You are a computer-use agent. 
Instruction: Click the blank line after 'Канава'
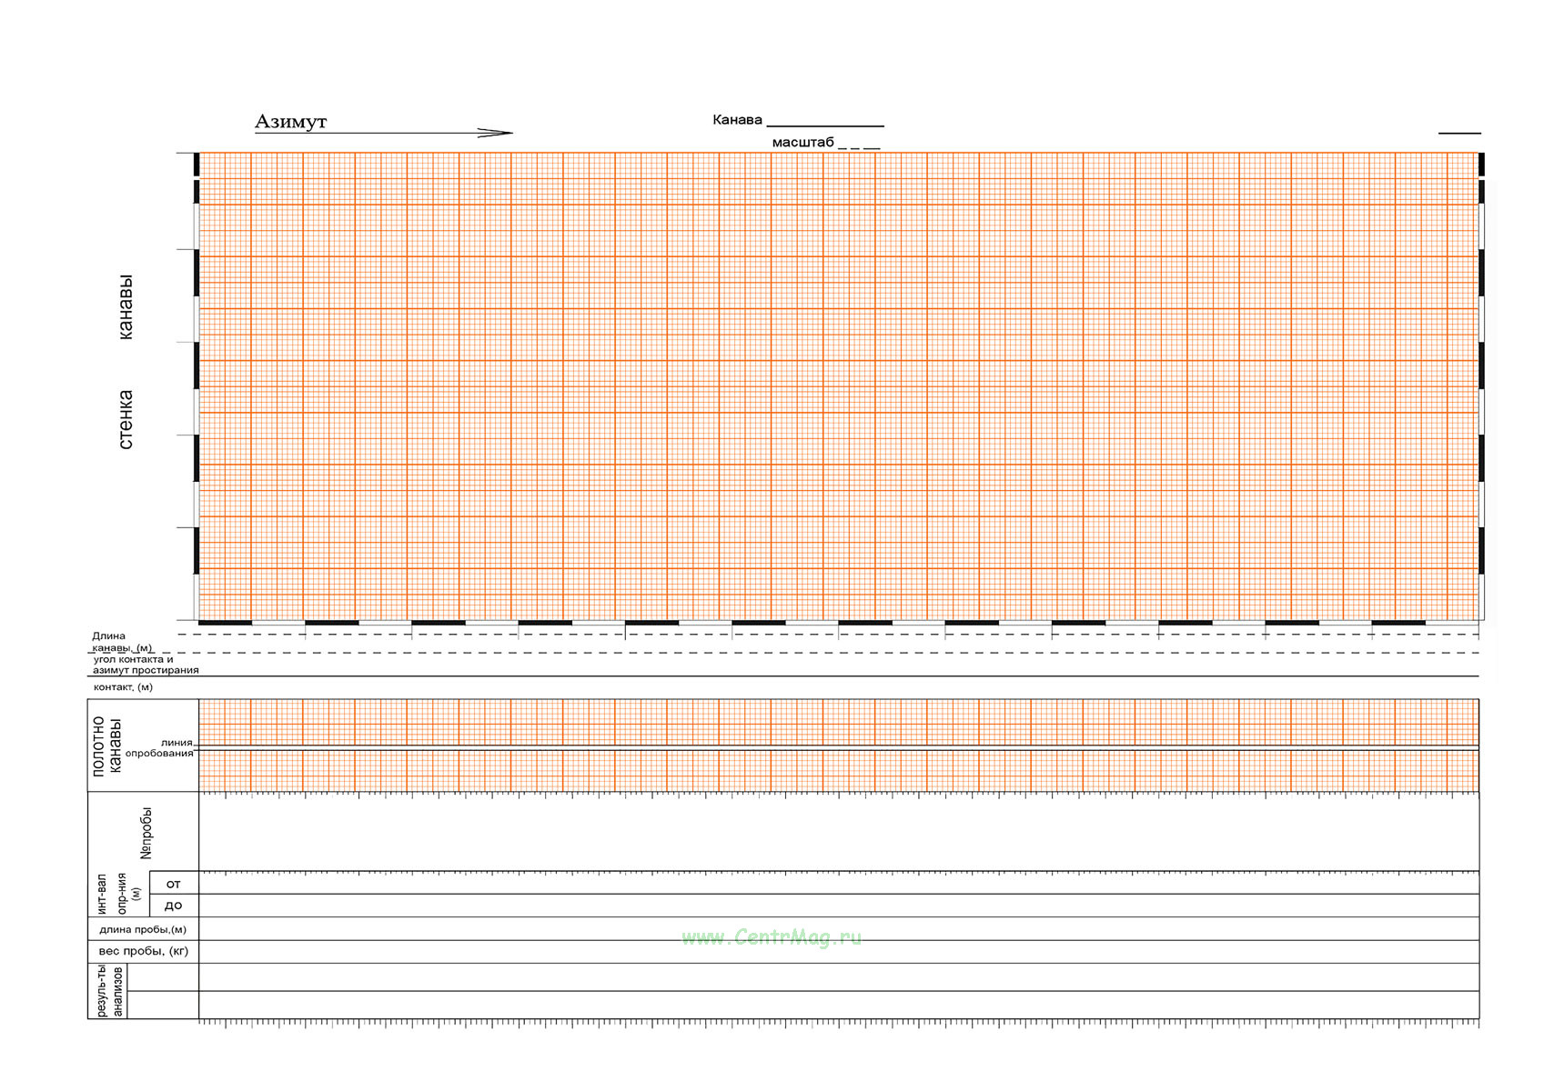click(x=825, y=125)
